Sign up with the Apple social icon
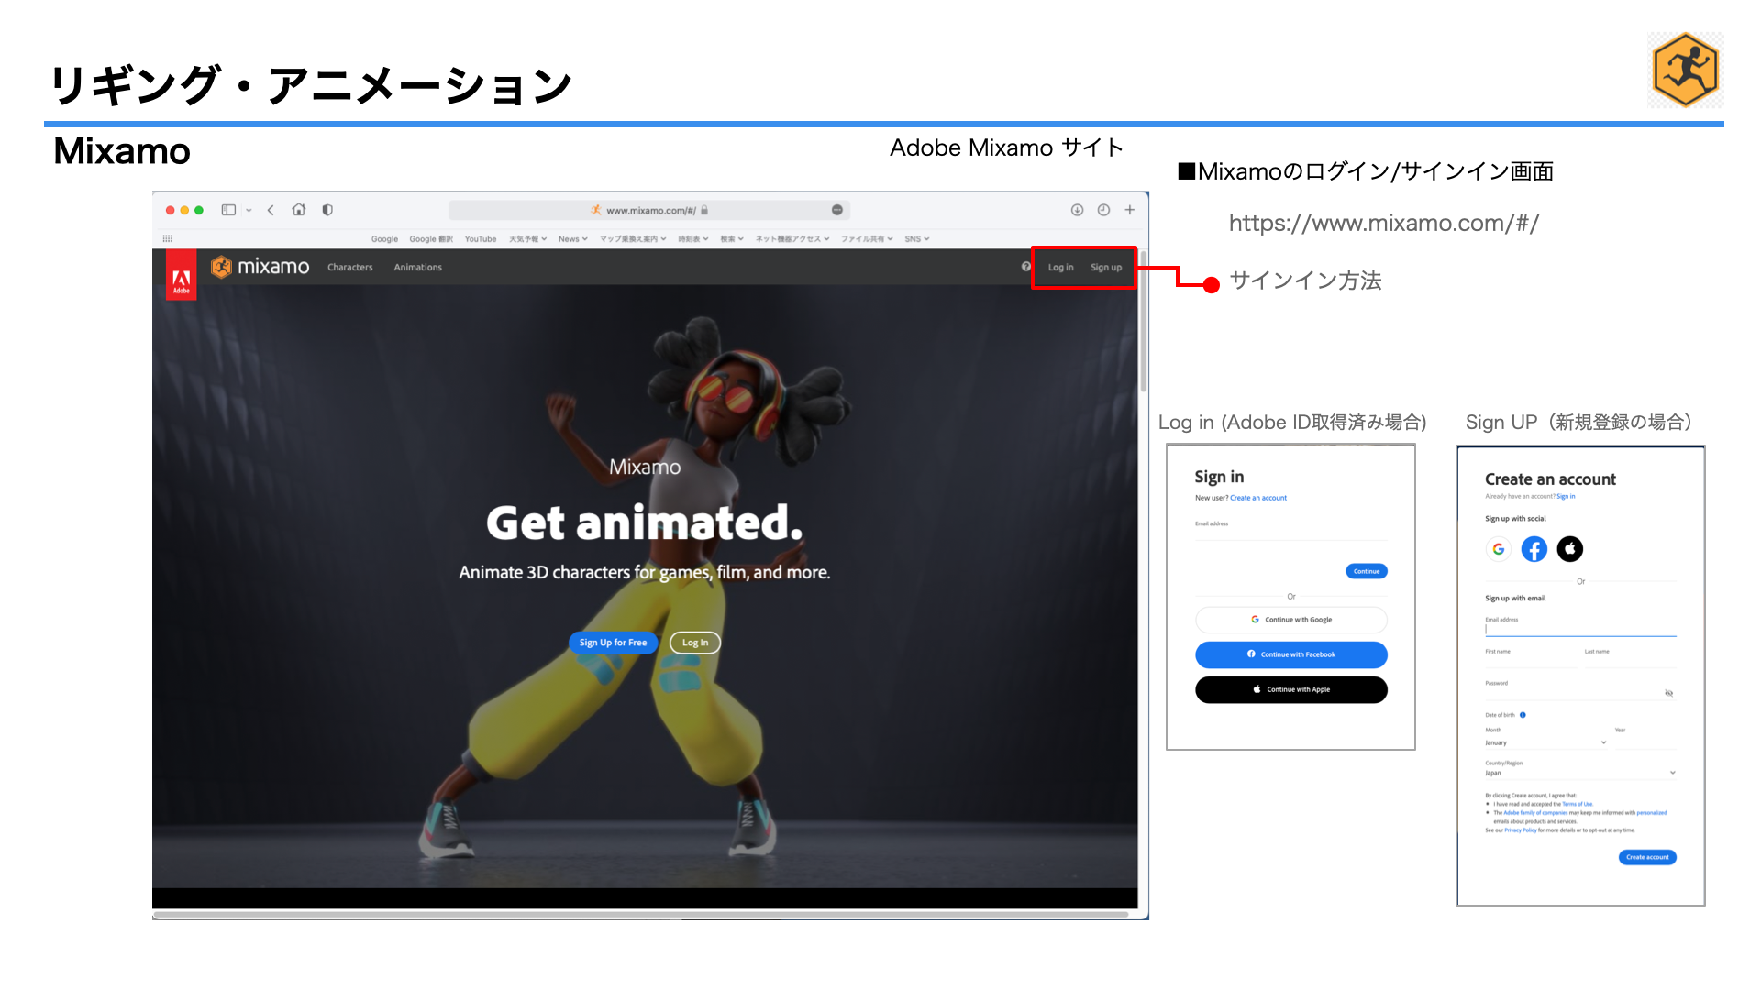The image size is (1761, 990). [1570, 549]
